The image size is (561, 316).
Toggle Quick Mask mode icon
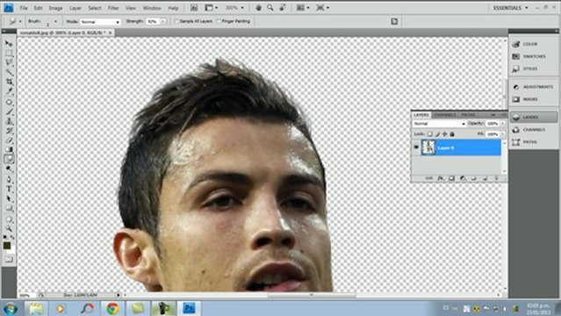tap(9, 260)
